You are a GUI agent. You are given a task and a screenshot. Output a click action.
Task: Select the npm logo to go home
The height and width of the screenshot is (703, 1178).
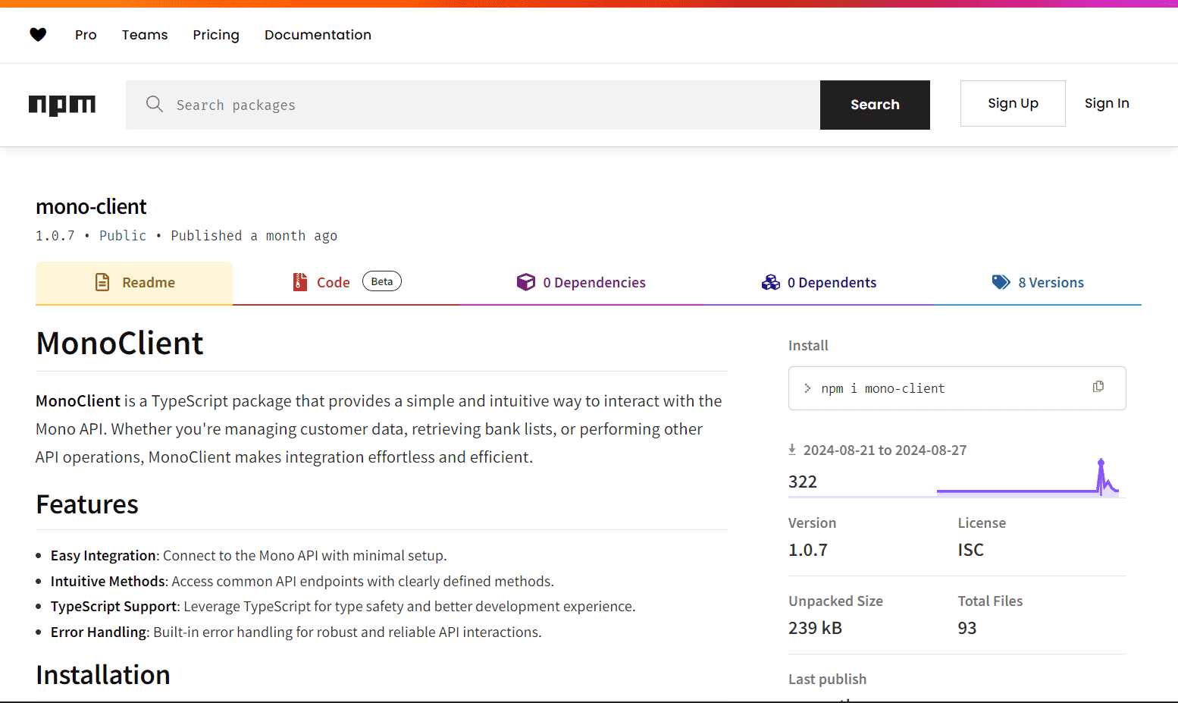point(62,105)
